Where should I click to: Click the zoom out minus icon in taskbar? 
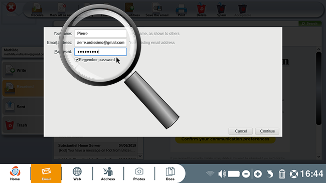[x=246, y=174]
